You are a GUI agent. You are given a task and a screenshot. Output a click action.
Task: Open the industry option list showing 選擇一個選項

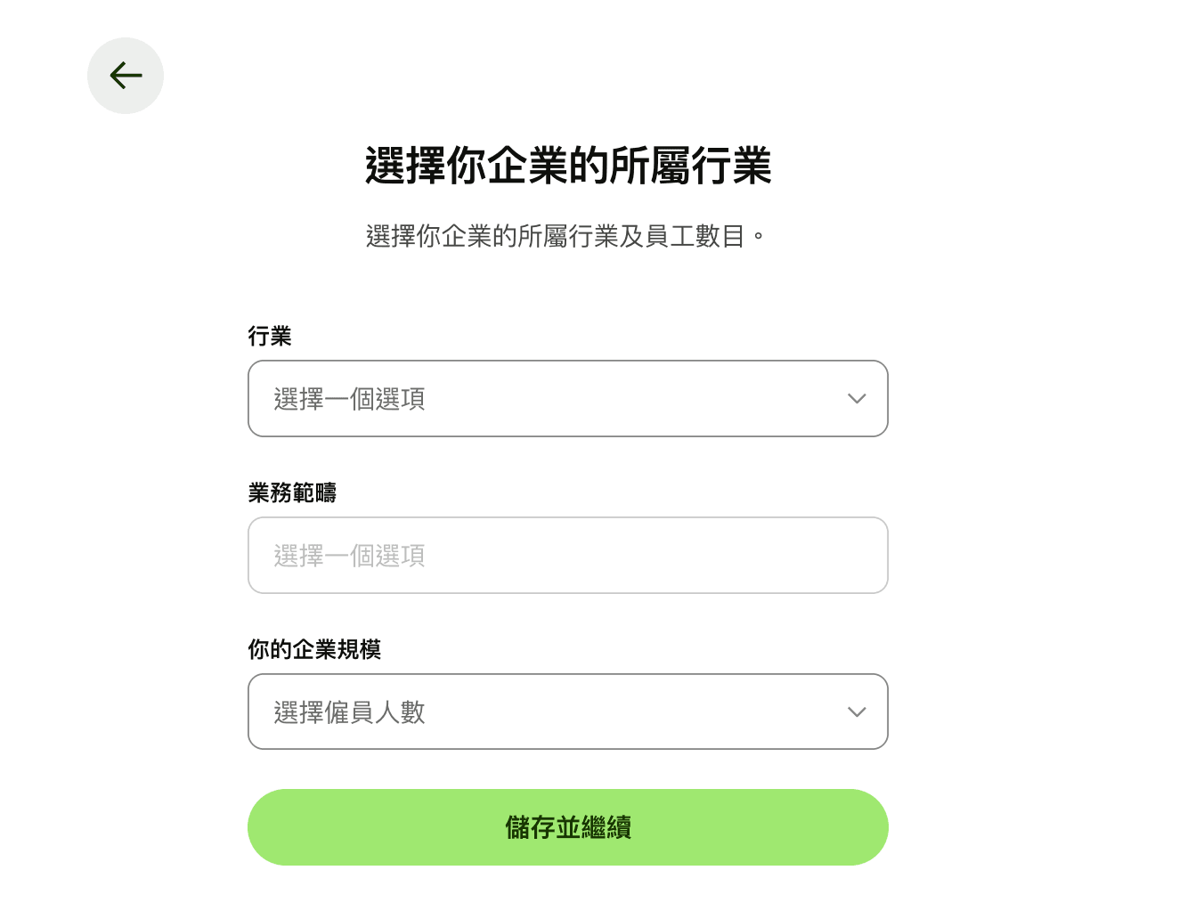point(567,398)
